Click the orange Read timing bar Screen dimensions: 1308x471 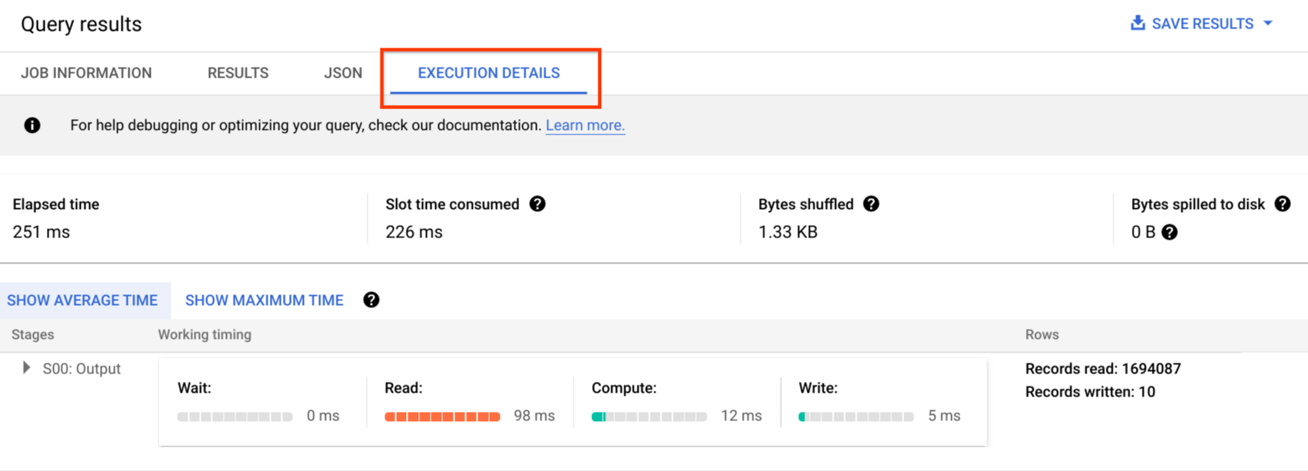442,416
